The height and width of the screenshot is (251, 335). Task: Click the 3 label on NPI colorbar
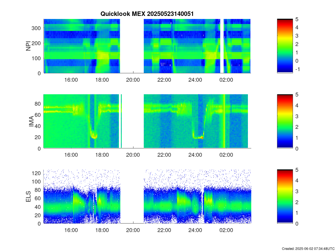297,36
